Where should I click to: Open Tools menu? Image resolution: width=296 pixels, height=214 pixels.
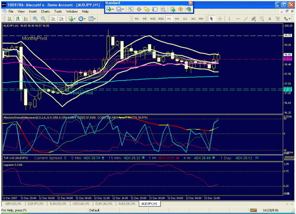pos(58,11)
